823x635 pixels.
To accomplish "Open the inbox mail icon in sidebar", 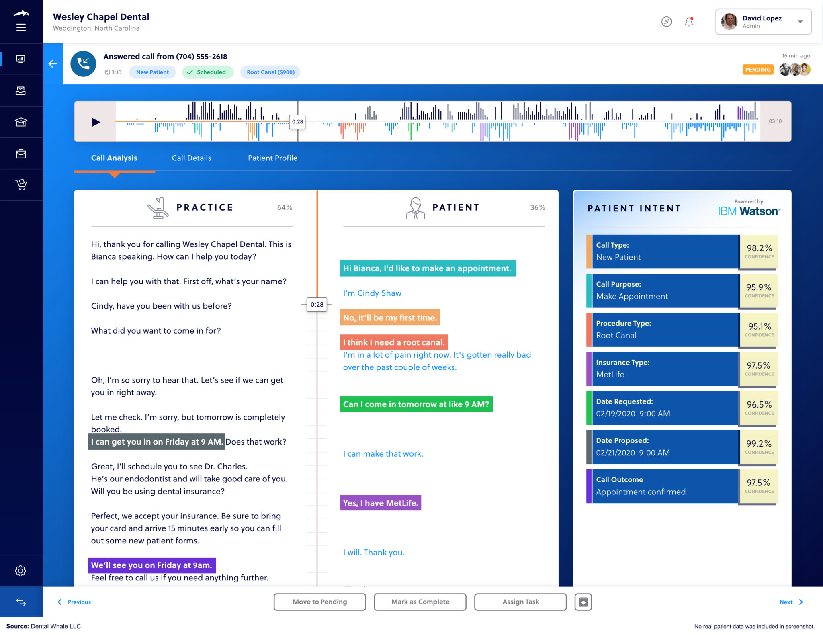I will coord(21,91).
